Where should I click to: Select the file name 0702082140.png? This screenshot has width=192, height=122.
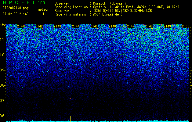[x=16, y=8]
